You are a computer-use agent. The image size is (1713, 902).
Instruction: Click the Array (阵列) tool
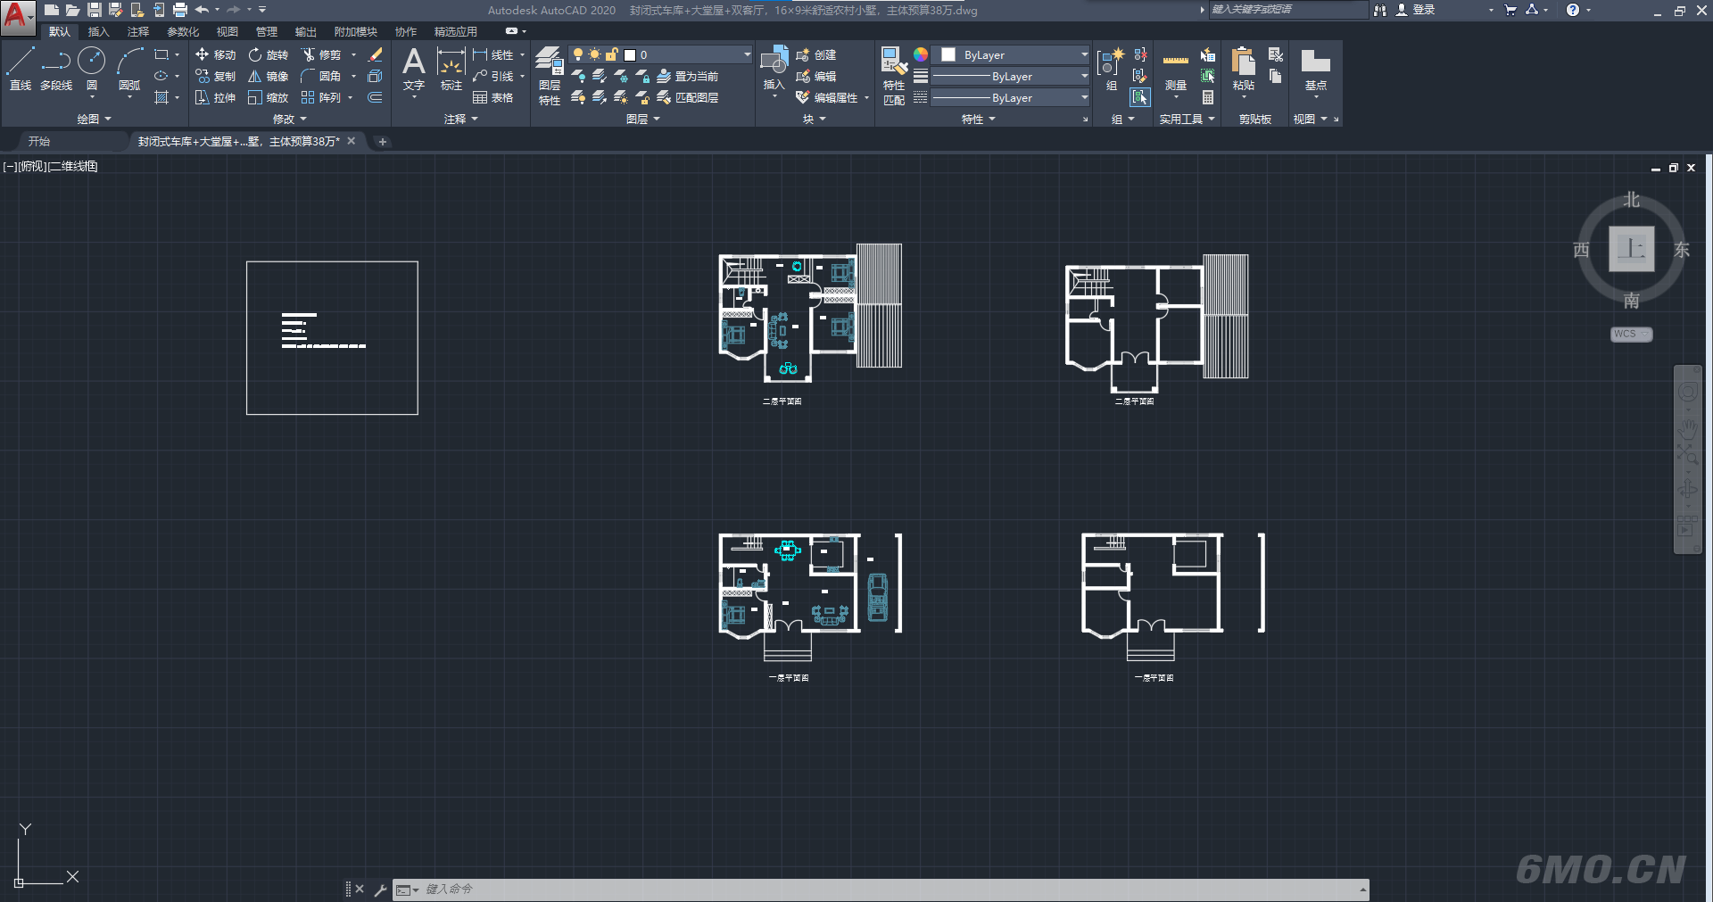[321, 97]
